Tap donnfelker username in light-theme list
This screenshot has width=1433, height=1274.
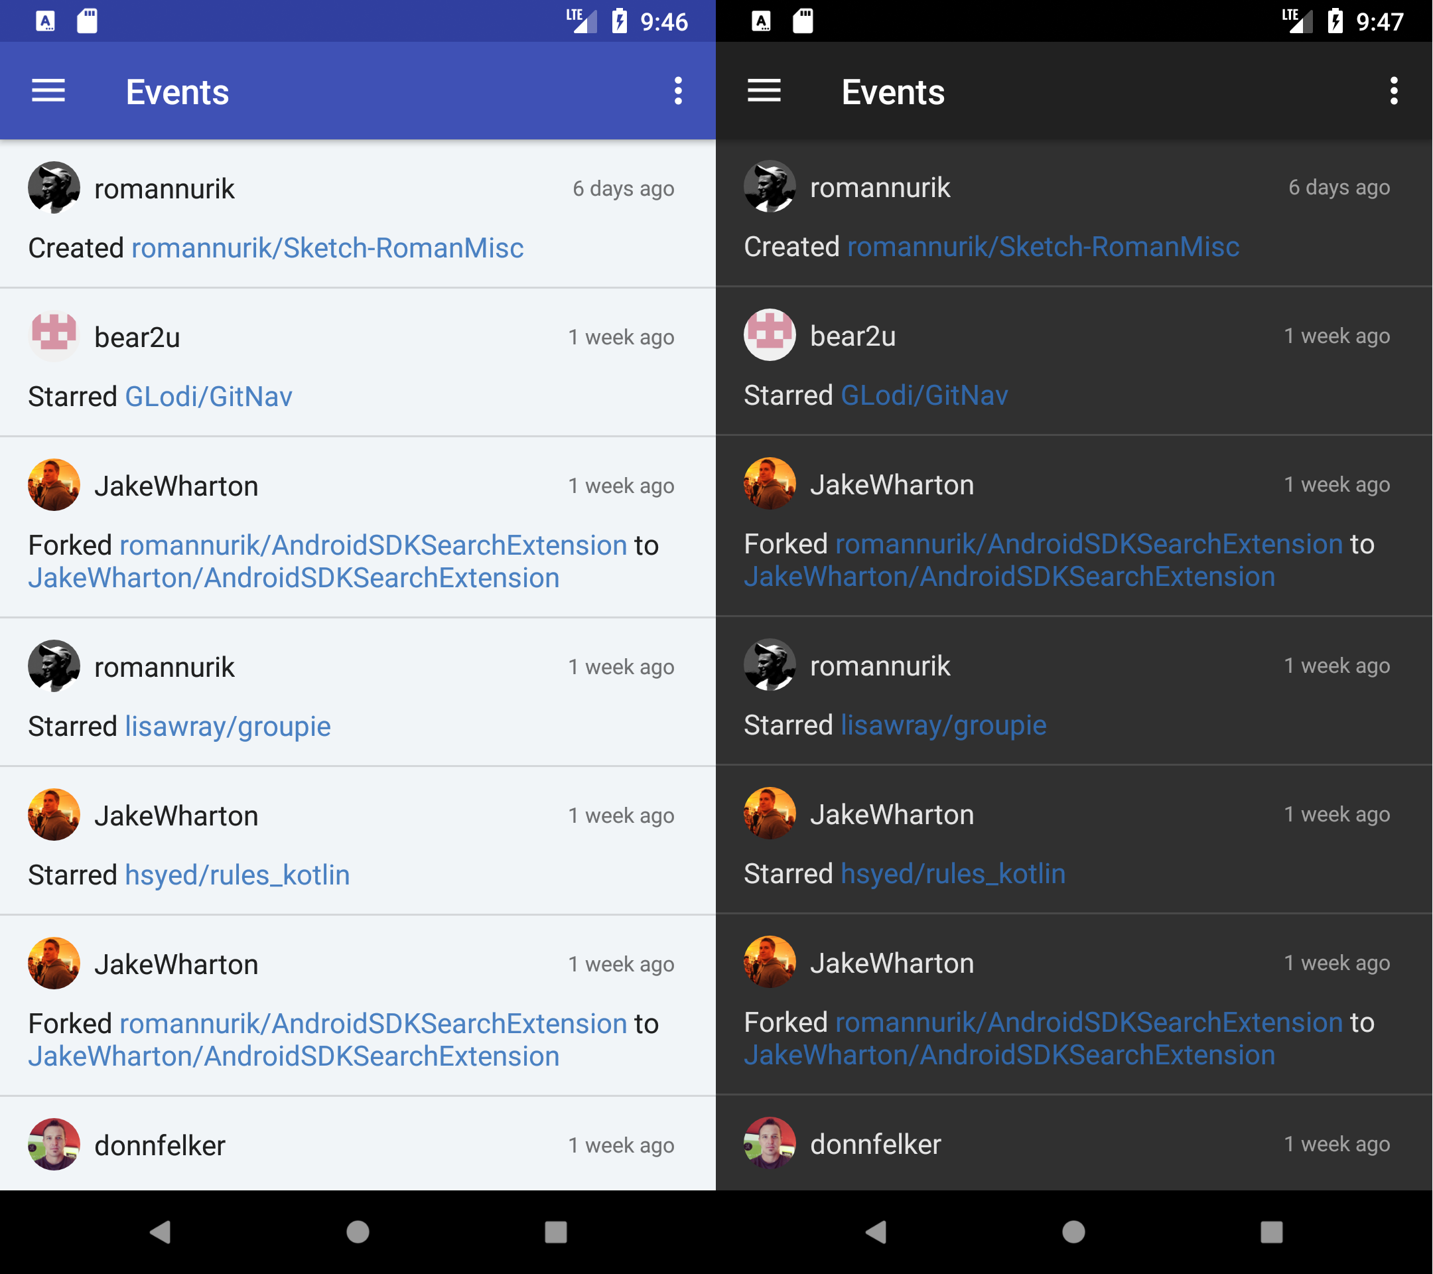pyautogui.click(x=160, y=1145)
